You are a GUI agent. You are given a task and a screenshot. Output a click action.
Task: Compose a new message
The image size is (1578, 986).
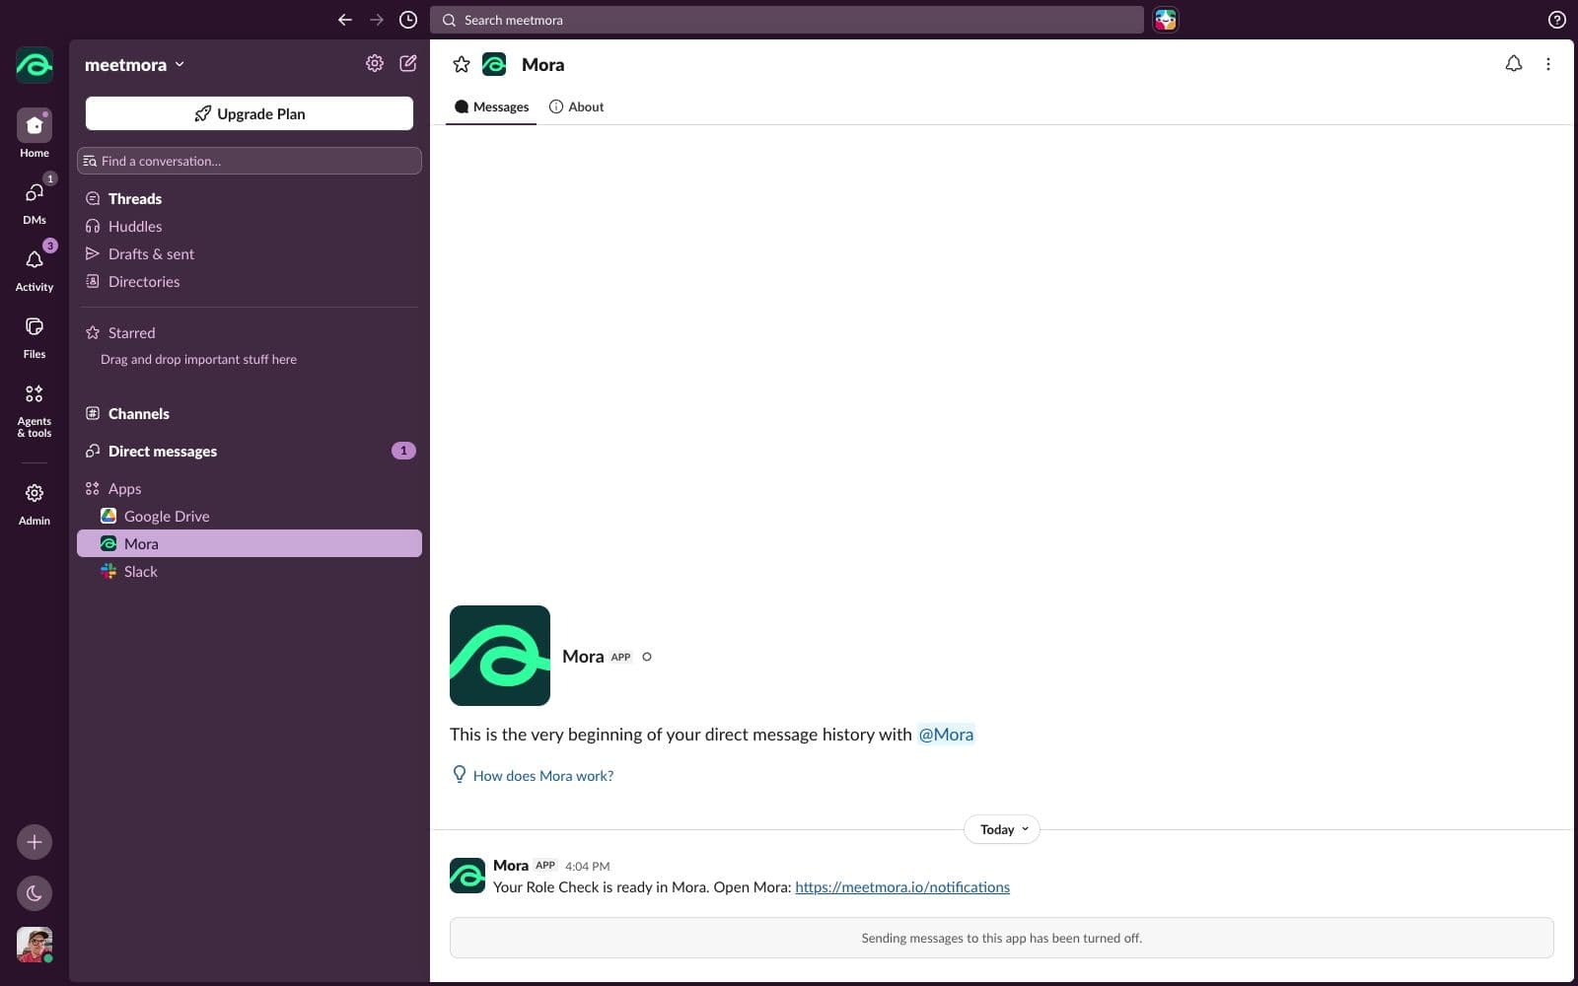[x=408, y=63]
